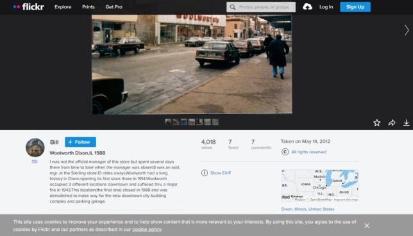Open the Log In page
This screenshot has width=413, height=236.
pyautogui.click(x=326, y=7)
